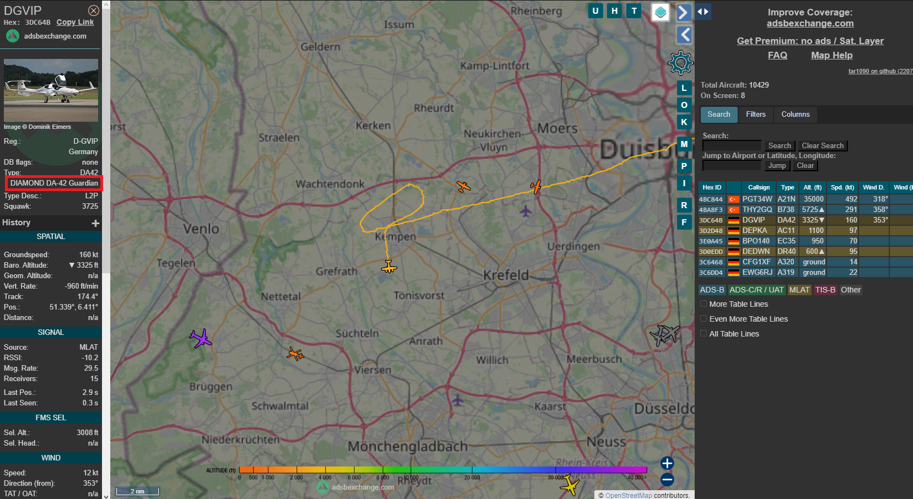Sort table by Callsign column
Viewport: 913px width, 499px height.
coord(759,187)
